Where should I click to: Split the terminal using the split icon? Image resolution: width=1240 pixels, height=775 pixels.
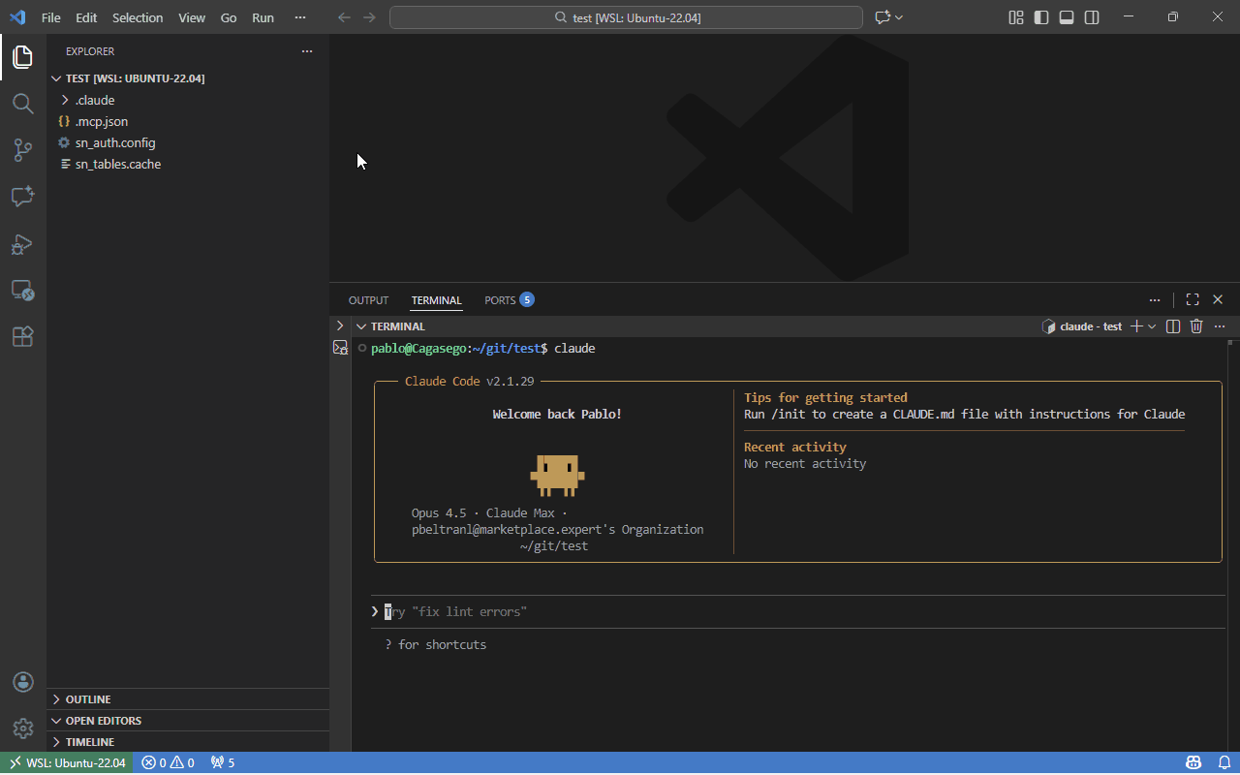[1172, 326]
